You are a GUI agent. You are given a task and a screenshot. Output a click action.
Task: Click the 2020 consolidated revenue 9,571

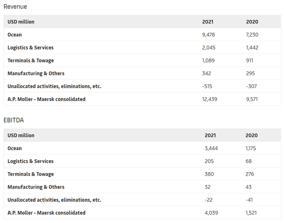point(252,99)
